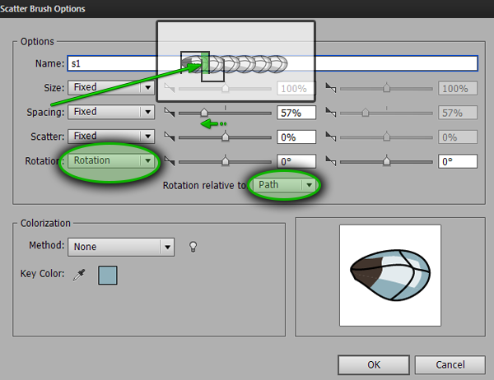Image resolution: width=494 pixels, height=380 pixels.
Task: Click the first Scatter slider handle
Action: click(225, 137)
